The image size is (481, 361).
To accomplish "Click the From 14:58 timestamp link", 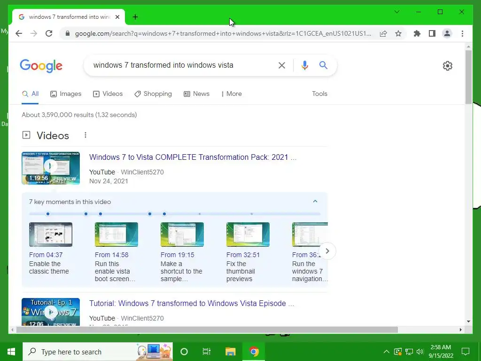I will click(x=112, y=255).
